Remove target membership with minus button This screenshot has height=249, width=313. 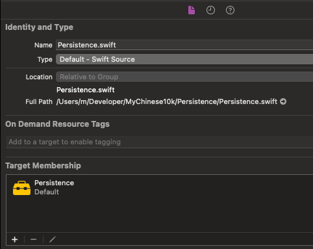34,239
